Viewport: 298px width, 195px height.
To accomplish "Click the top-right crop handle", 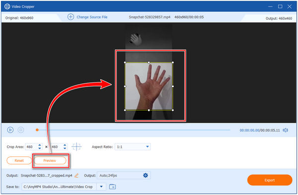I will (x=173, y=62).
